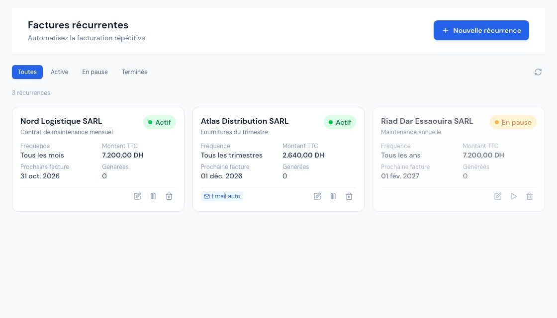This screenshot has height=318, width=557.
Task: Open the Terminée tab
Action: pos(135,72)
